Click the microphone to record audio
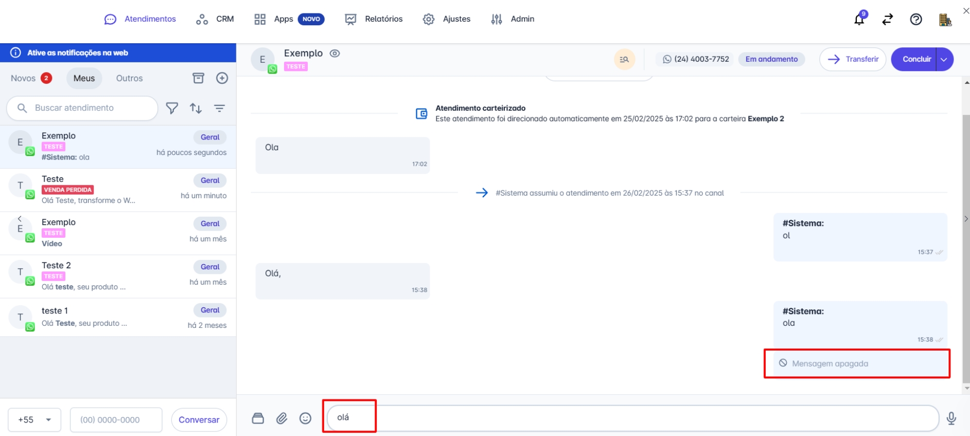 951,418
